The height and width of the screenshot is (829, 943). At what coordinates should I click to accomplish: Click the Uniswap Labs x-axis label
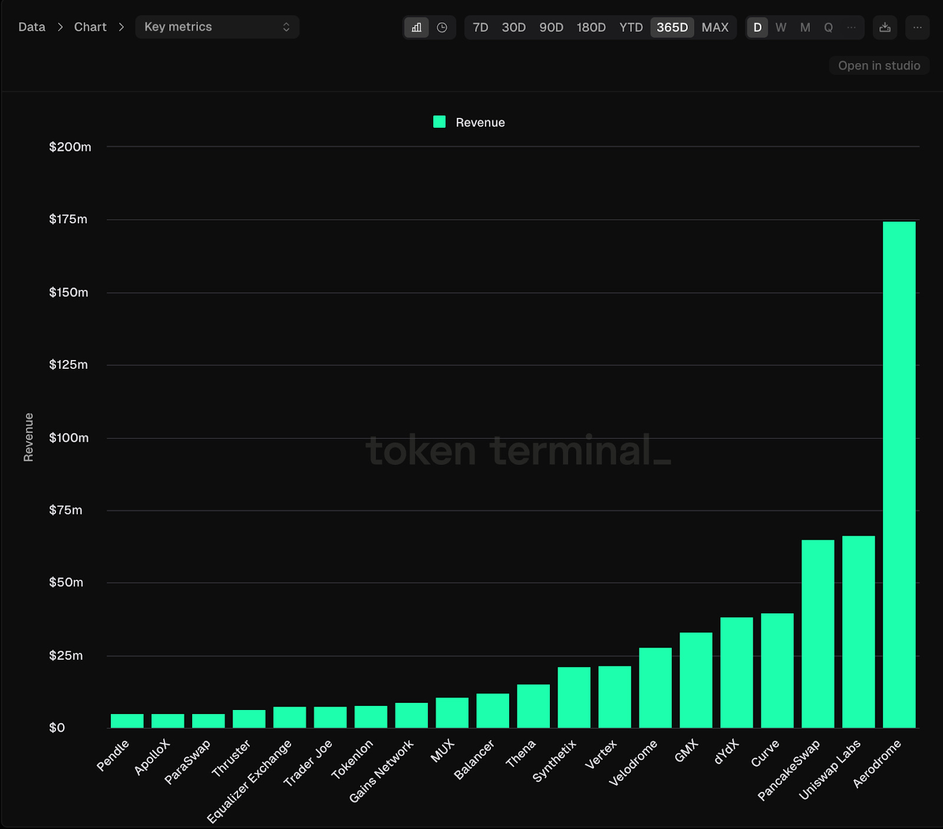[830, 769]
